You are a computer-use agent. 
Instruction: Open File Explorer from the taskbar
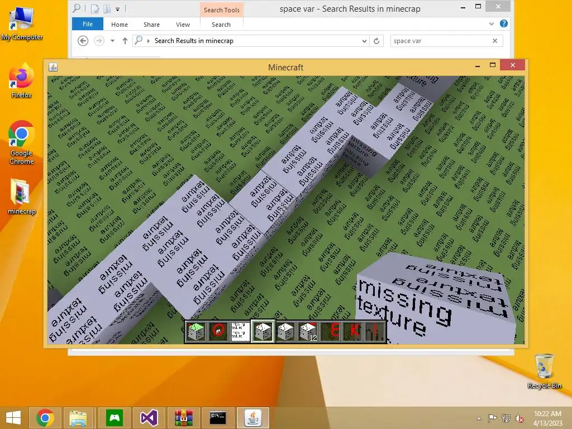[78, 418]
